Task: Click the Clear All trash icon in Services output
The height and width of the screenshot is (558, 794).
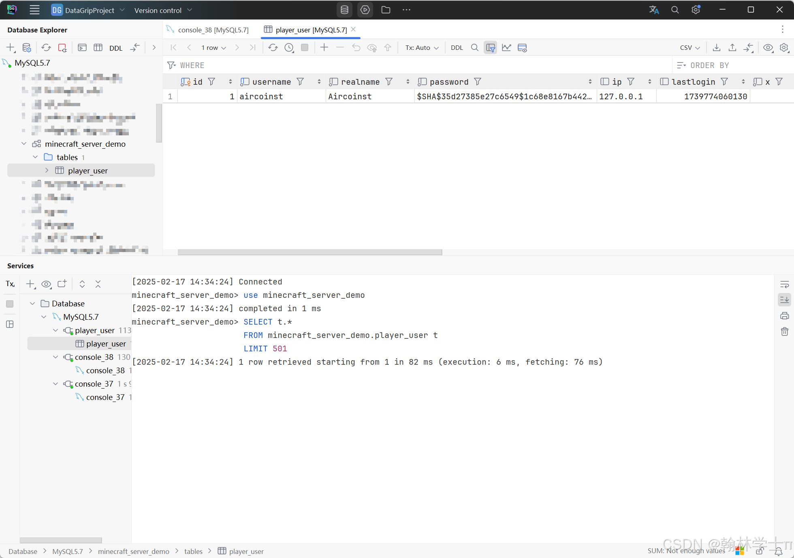Action: pos(785,331)
